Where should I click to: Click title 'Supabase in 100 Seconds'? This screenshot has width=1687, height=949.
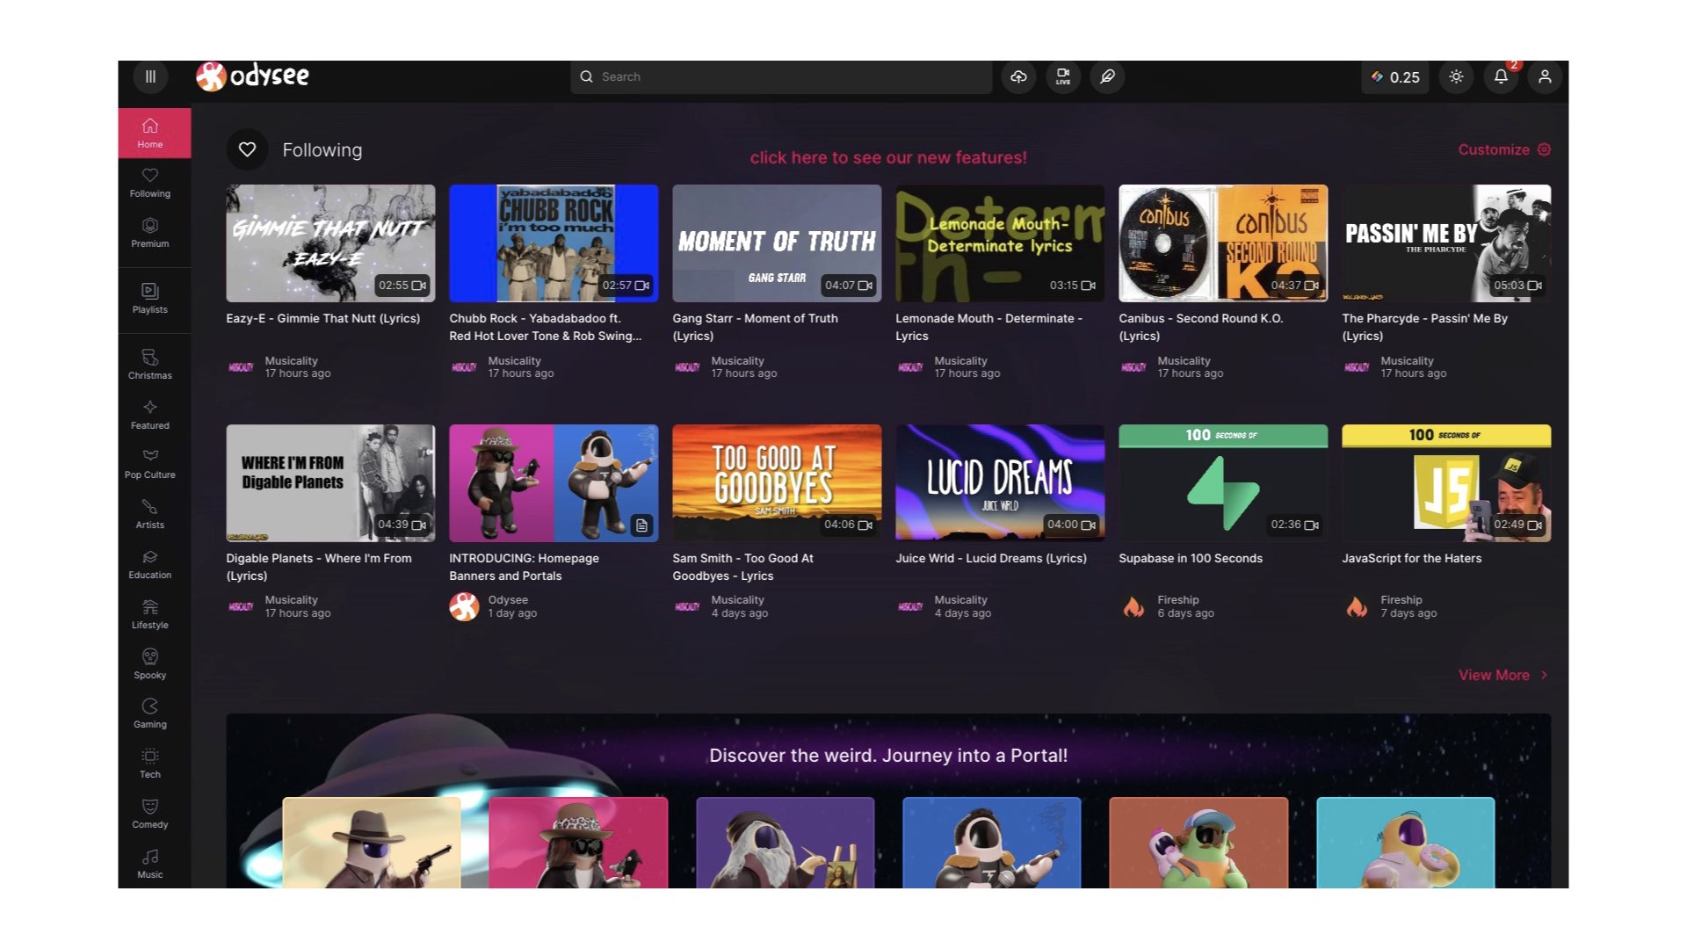click(x=1191, y=558)
